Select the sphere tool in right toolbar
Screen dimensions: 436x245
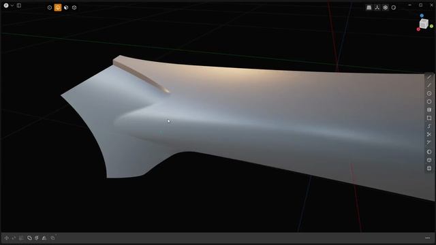[x=429, y=152]
